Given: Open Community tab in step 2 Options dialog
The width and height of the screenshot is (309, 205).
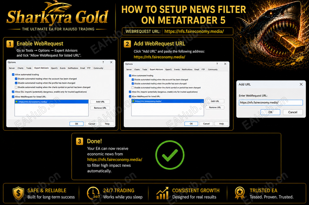Looking at the screenshot, I should 213,69.
